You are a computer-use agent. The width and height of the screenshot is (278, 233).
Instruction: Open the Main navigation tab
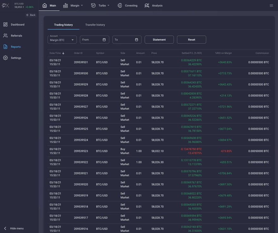point(49,5)
